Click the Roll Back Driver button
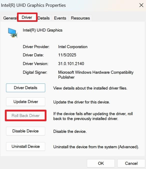Viewport: 146px width, 169px height. click(x=26, y=116)
